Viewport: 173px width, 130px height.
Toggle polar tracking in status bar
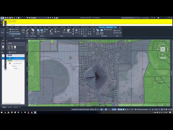point(106,109)
